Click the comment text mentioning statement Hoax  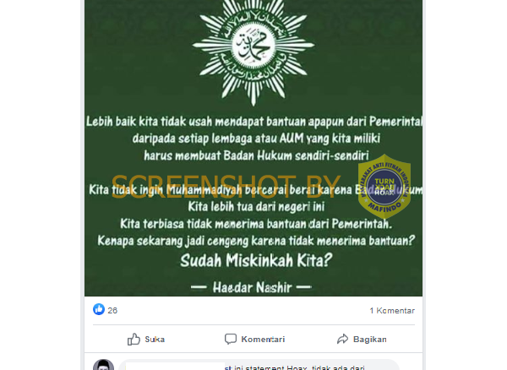pyautogui.click(x=295, y=367)
